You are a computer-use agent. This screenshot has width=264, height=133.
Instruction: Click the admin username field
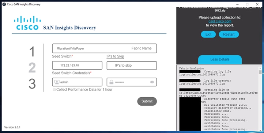[x=77, y=82]
